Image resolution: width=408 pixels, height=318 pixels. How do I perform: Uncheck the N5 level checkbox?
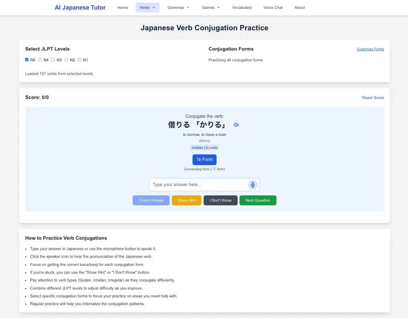[x=27, y=59]
